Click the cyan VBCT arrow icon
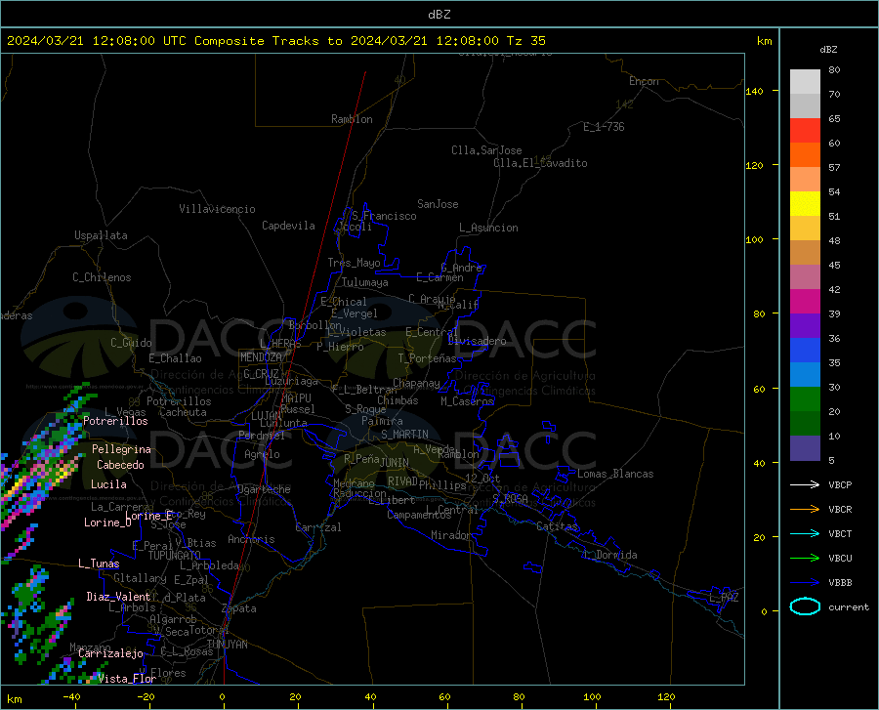 click(x=805, y=533)
